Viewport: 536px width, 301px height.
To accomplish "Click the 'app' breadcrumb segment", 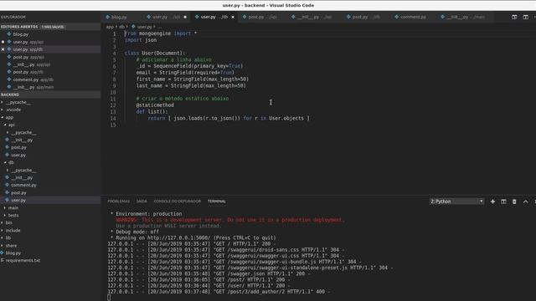I will [110, 27].
